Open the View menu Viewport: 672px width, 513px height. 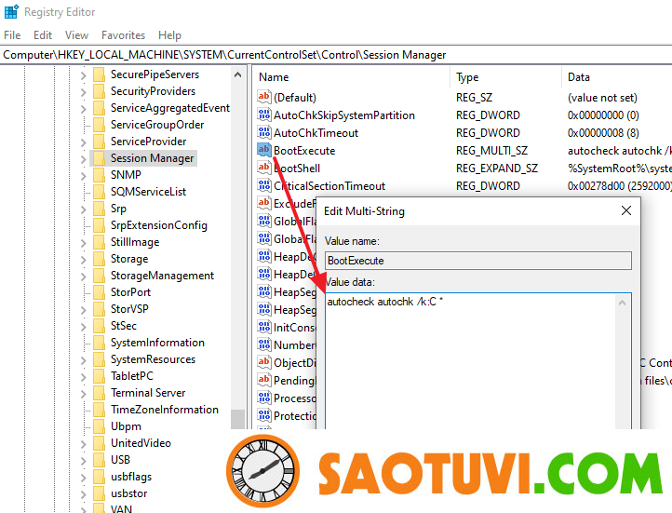76,35
